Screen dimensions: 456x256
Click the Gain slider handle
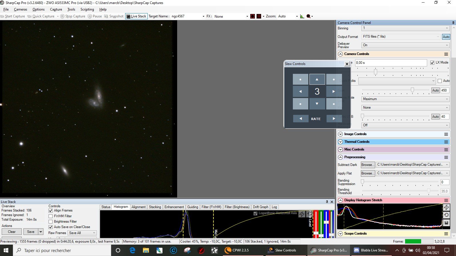click(412, 90)
